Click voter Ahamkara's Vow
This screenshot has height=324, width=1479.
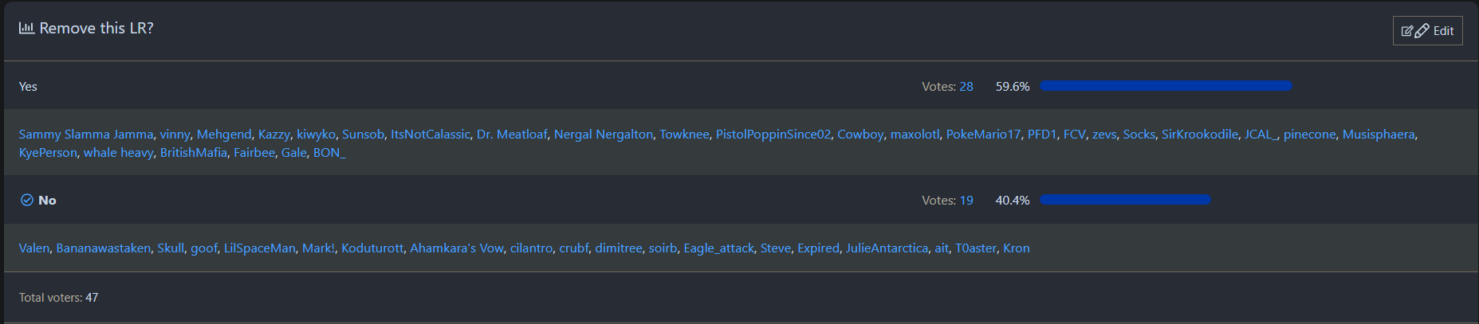coord(457,248)
